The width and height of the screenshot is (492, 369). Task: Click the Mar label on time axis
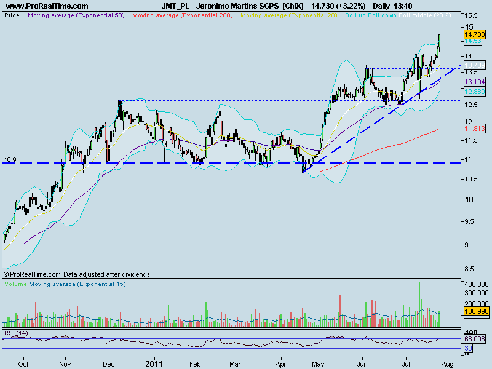235,364
